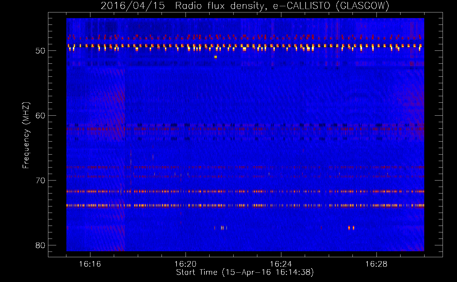Click the 16:28 time tick label

[x=377, y=264]
